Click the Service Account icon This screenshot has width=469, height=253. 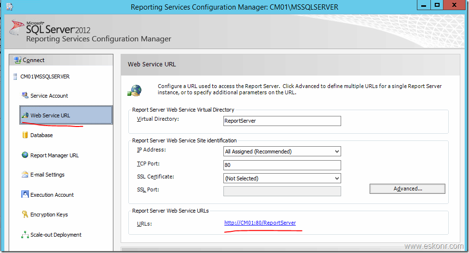(25, 95)
